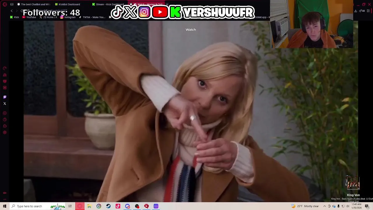Viewport: 373px width, 210px height.
Task: Go back with the browser back arrow
Action: click(12, 11)
